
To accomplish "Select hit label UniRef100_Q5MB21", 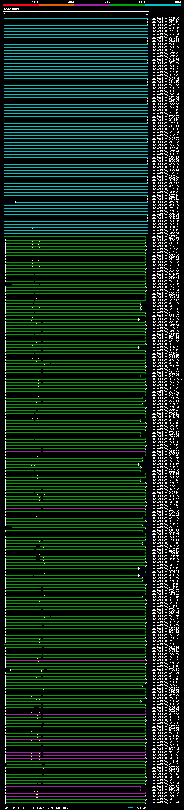I will point(165,69).
